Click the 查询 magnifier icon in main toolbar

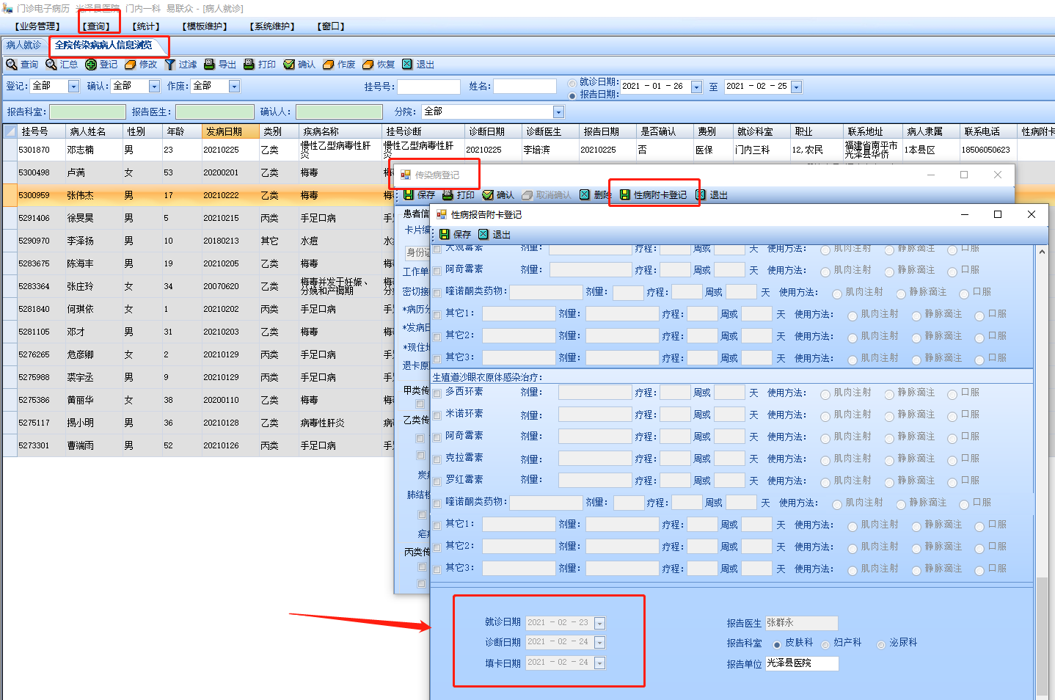12,65
